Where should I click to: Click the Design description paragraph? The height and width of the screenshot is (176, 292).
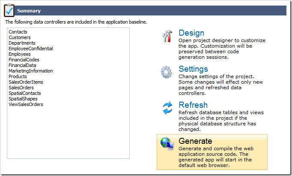pyautogui.click(x=222, y=49)
